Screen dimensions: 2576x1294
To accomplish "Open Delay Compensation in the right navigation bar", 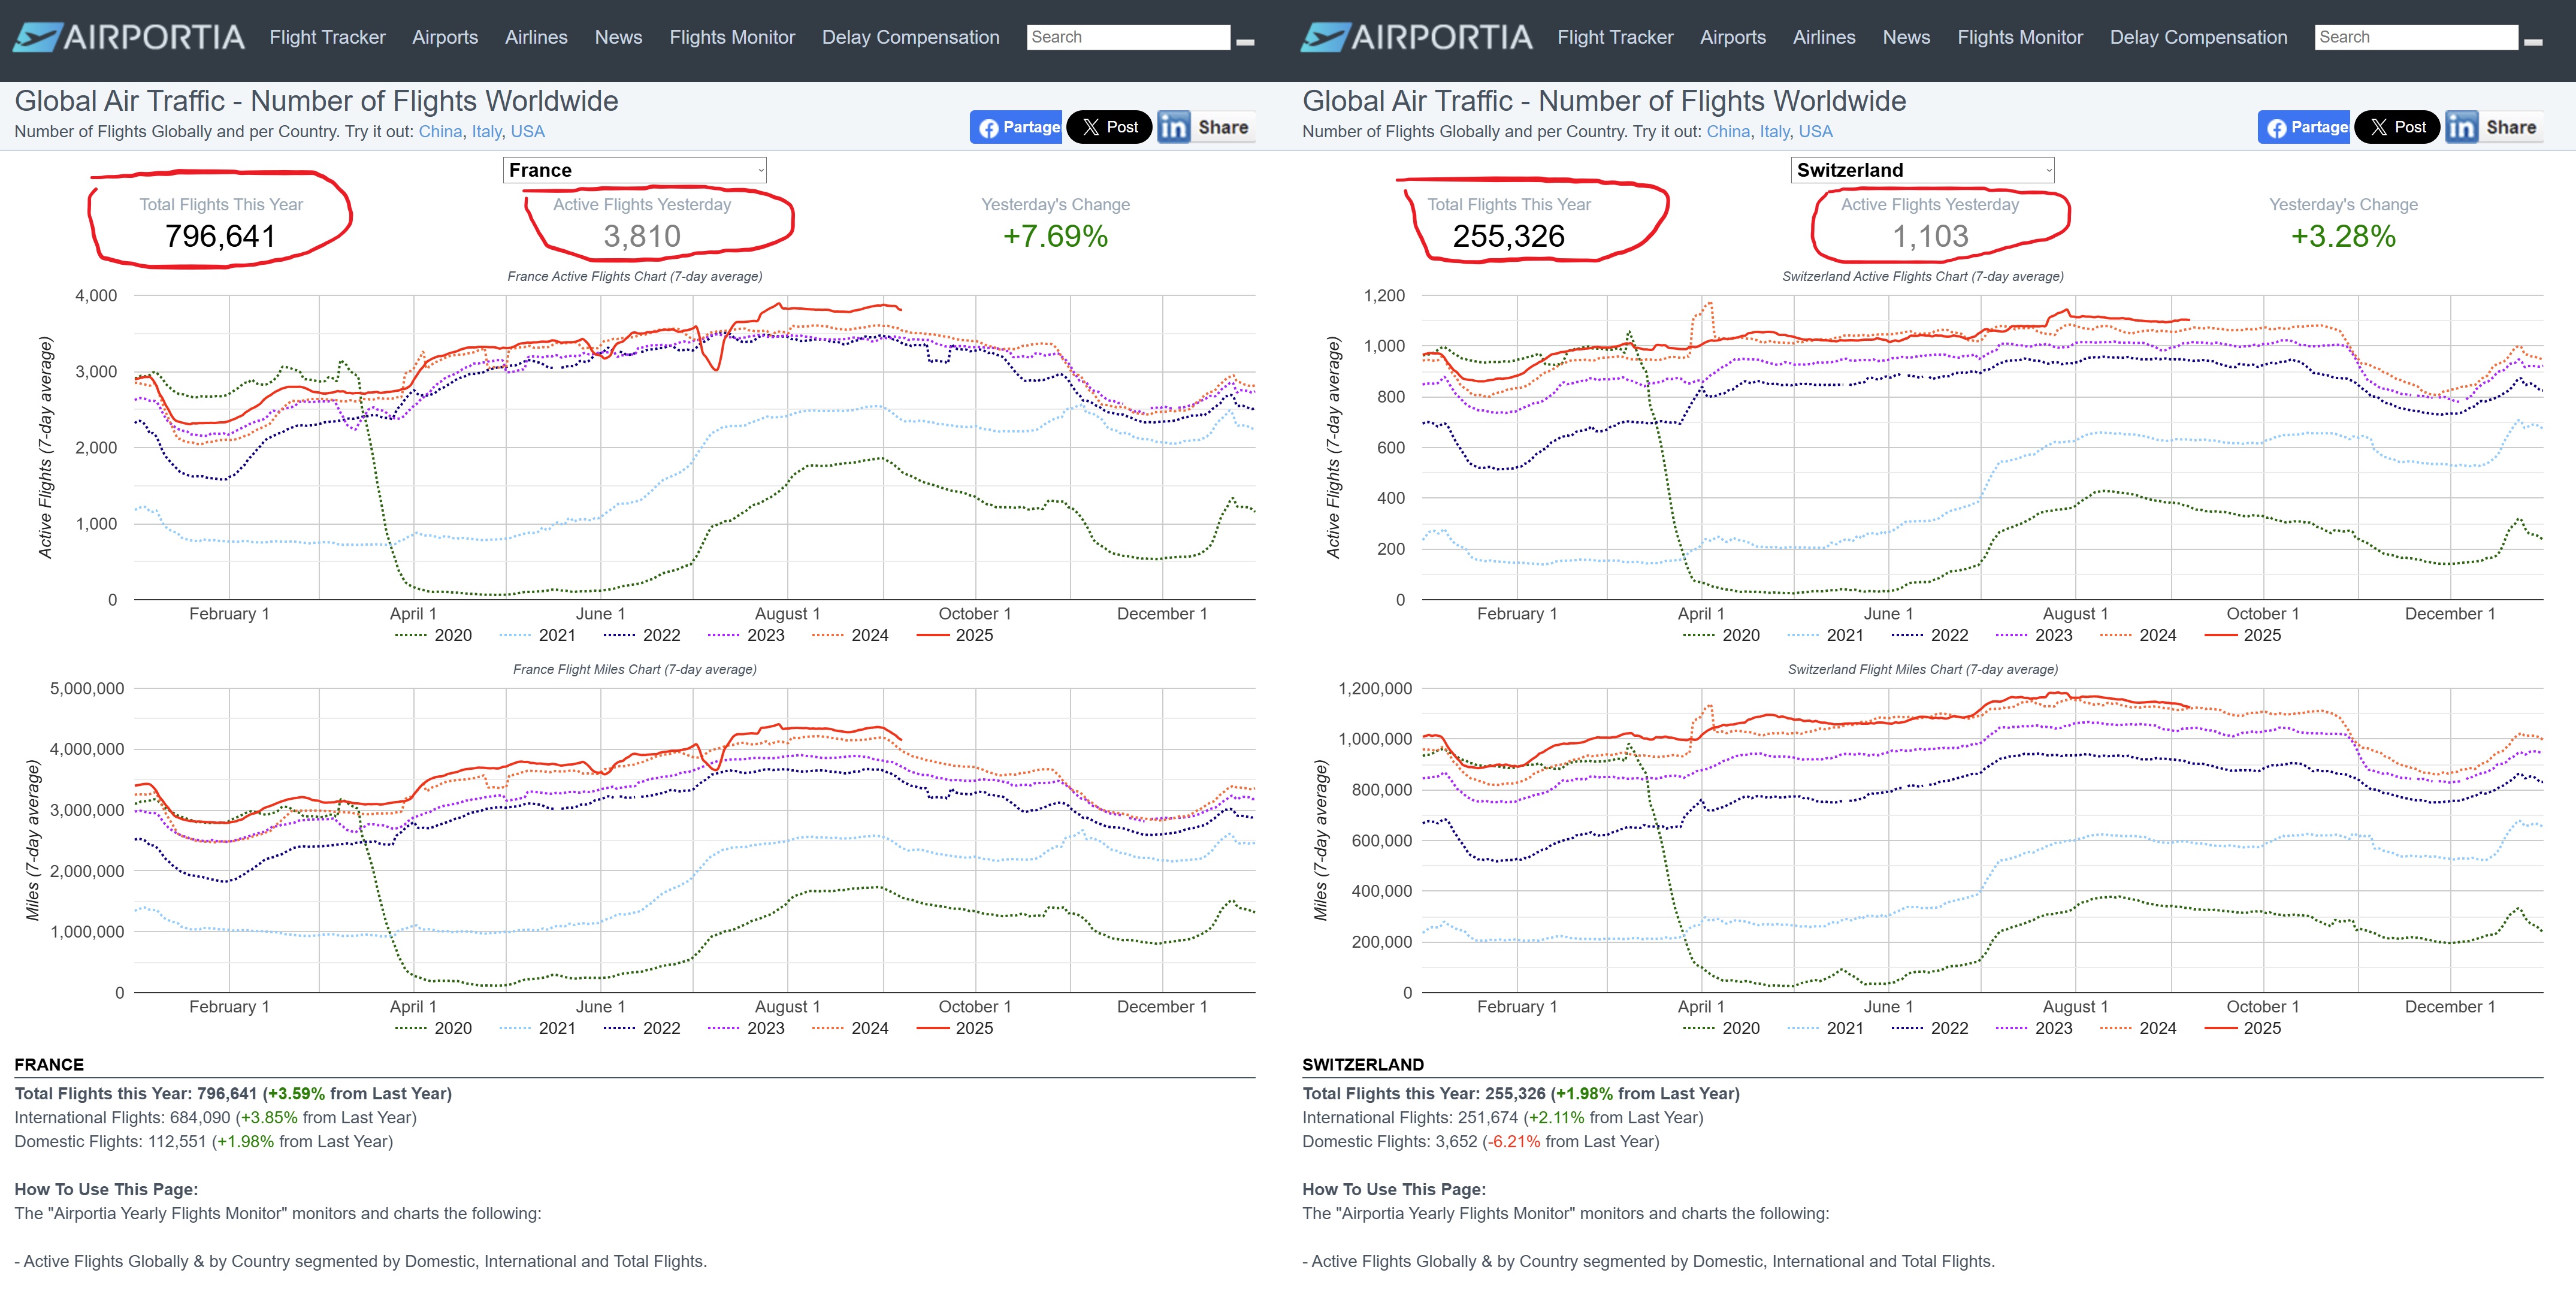I will (2198, 37).
